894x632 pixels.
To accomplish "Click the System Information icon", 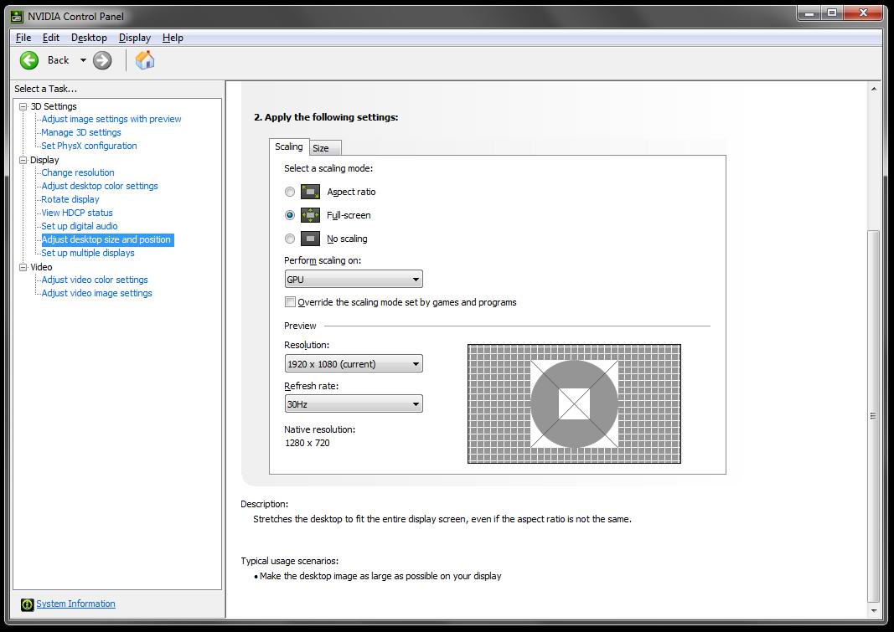I will tap(27, 604).
